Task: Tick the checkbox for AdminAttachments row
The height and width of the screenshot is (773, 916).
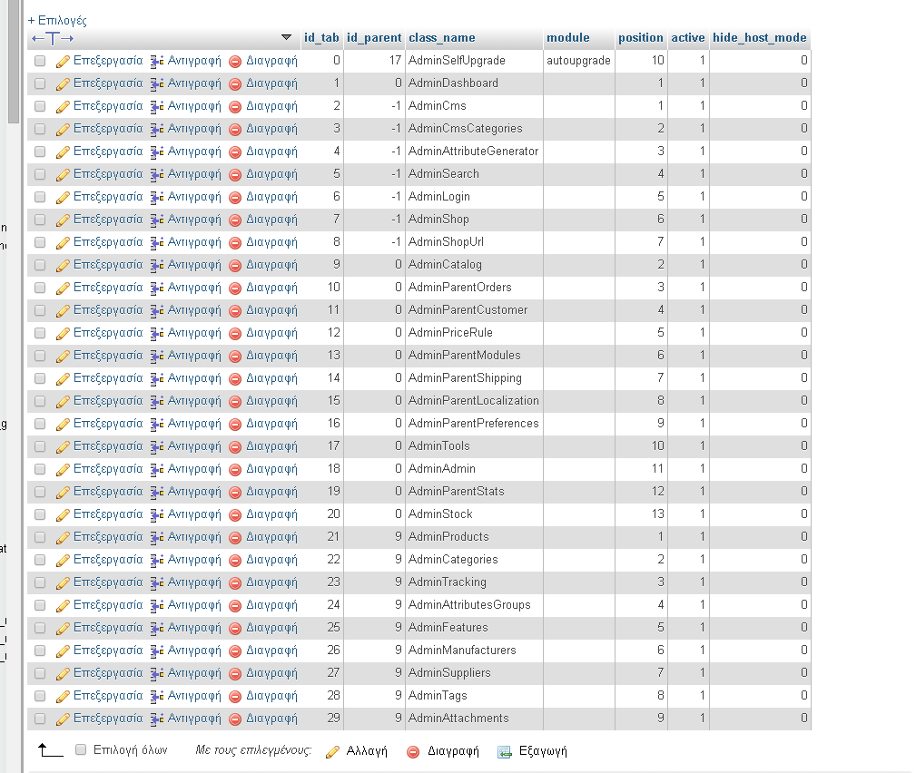Action: point(40,719)
